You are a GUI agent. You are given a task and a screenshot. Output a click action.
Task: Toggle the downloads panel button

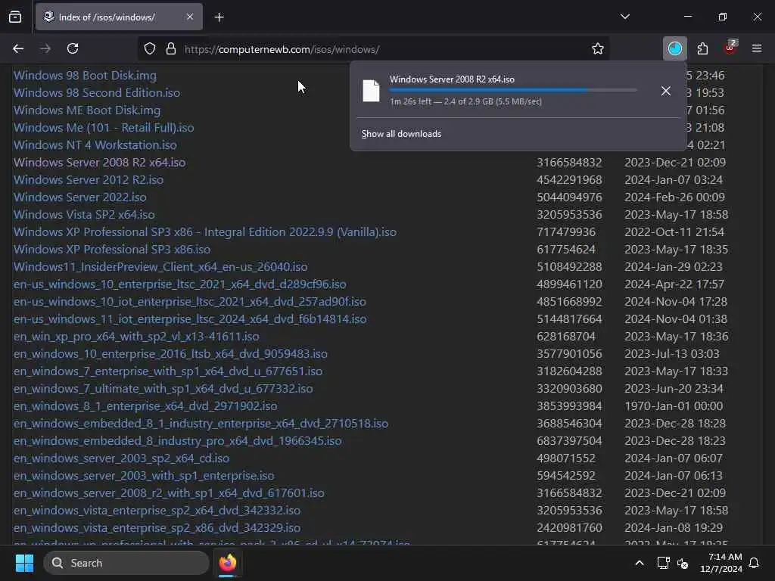click(x=674, y=48)
